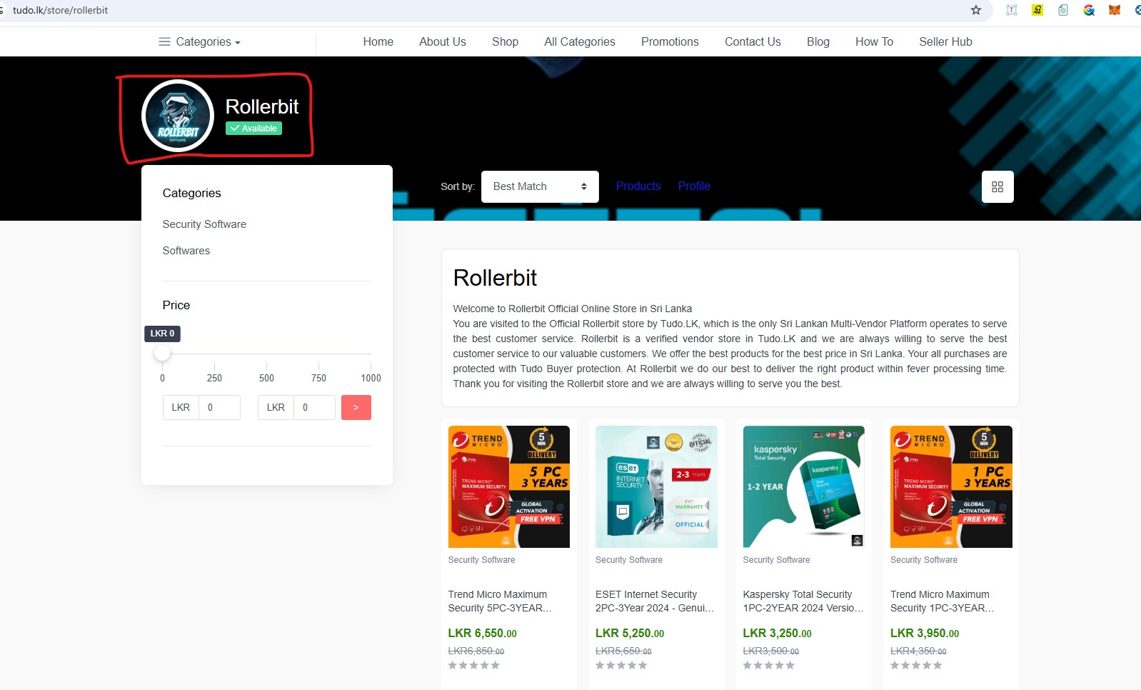Open the text-box 'T' extension icon
Image resolution: width=1141 pixels, height=690 pixels.
[1011, 10]
